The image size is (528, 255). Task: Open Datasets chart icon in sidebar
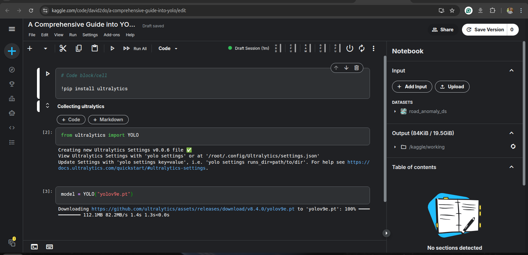point(12,99)
